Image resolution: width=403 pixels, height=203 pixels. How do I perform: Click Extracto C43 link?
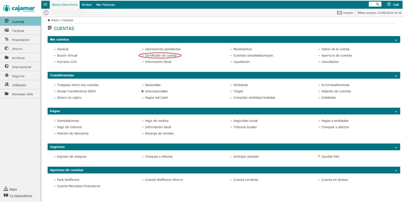[67, 62]
